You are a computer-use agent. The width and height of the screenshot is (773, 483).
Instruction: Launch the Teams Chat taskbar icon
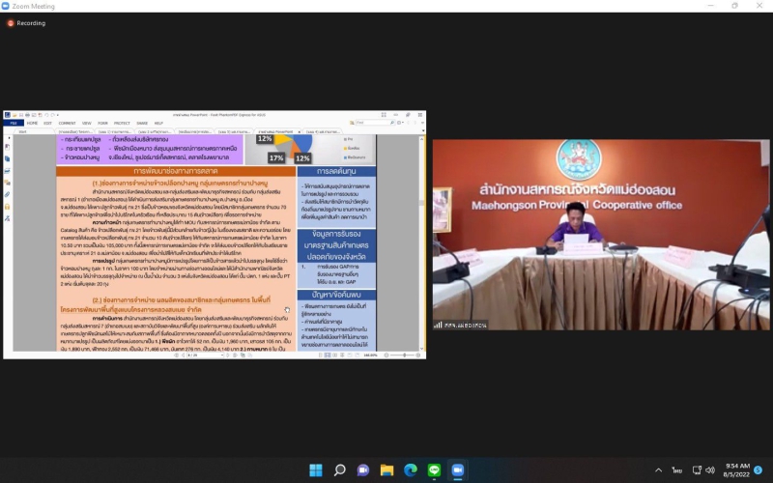pyautogui.click(x=363, y=470)
